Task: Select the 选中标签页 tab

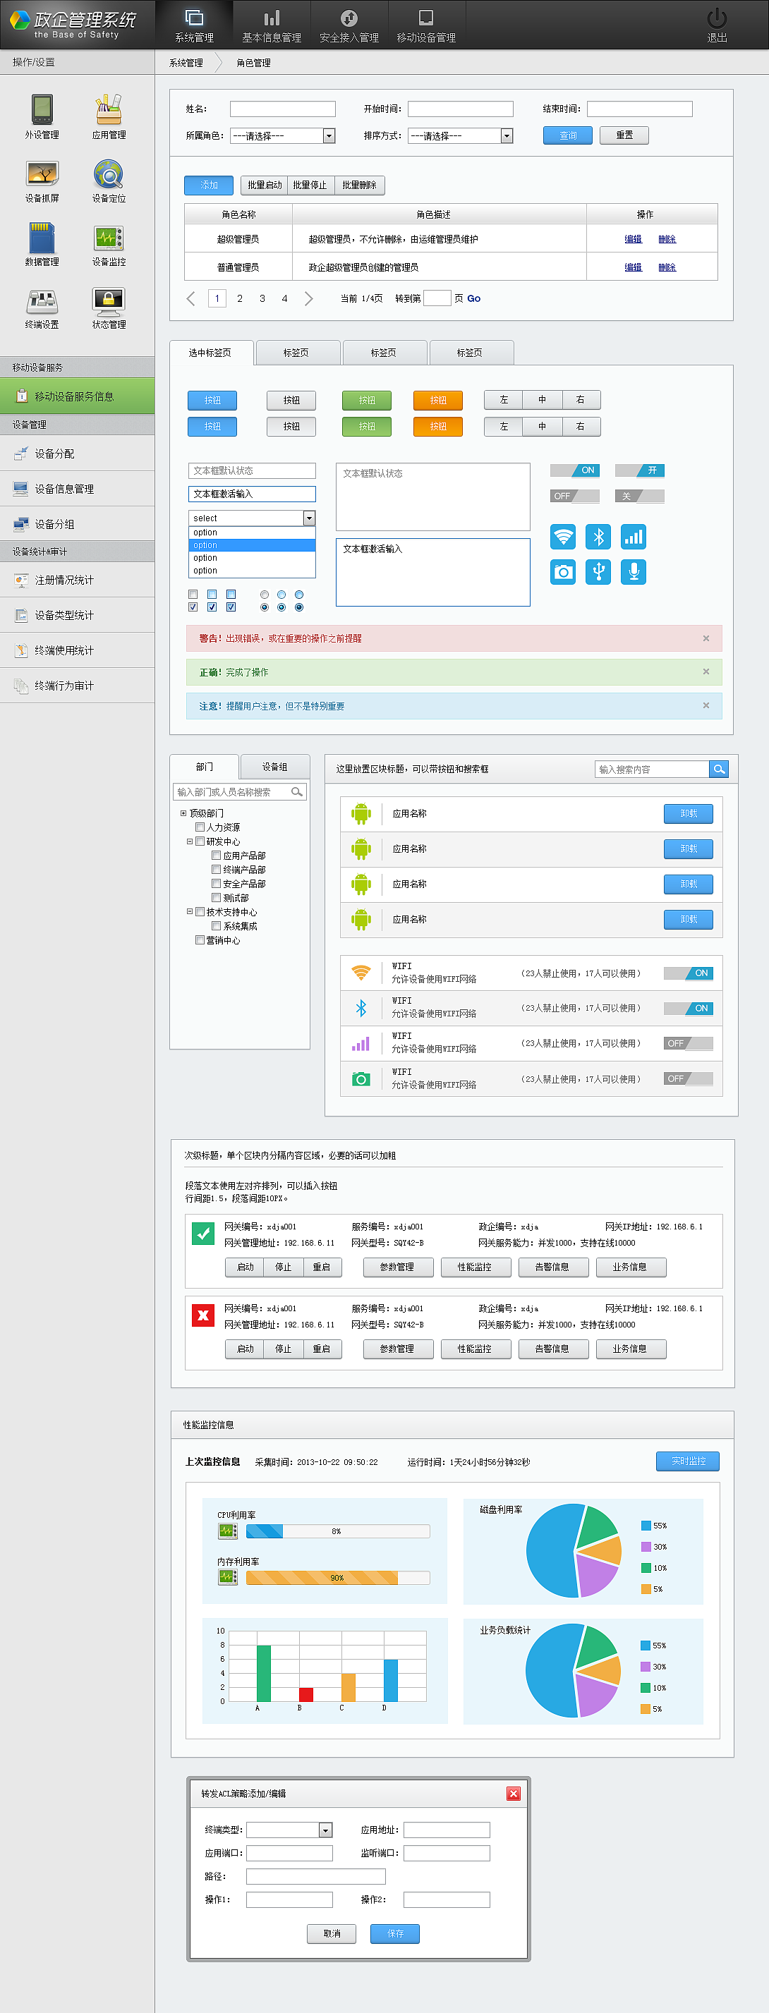Action: [x=210, y=353]
